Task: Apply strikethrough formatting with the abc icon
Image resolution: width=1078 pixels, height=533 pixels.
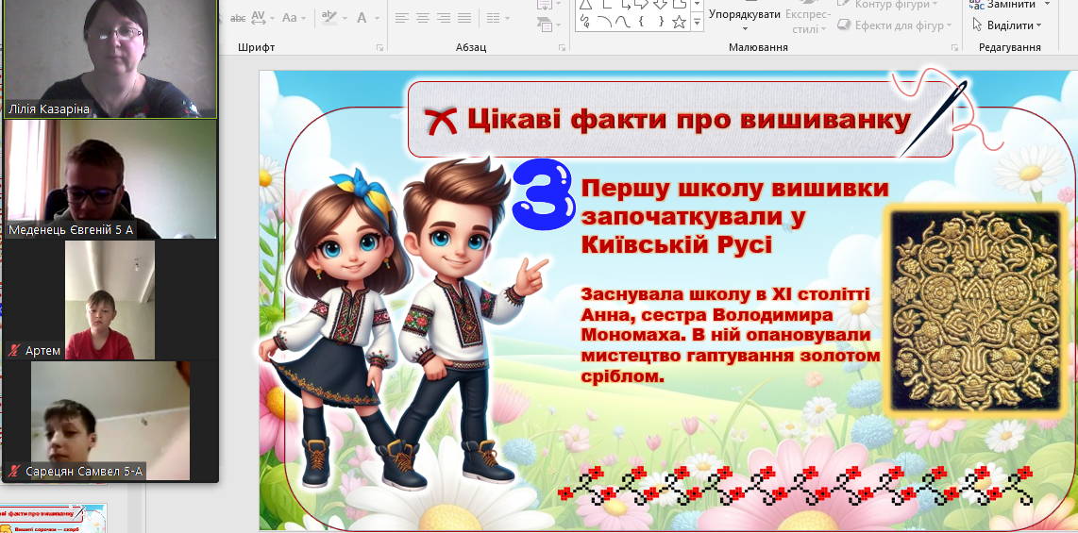Action: (x=238, y=18)
